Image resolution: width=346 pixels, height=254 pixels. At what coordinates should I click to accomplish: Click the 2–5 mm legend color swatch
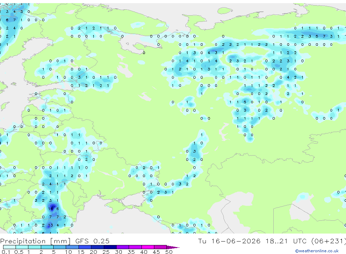47,247
